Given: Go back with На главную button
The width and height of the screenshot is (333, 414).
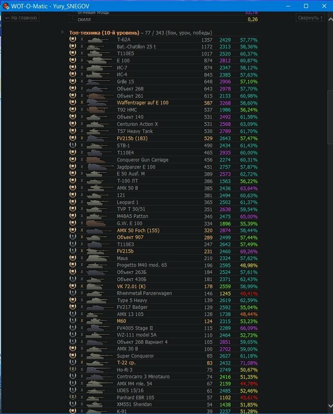Looking at the screenshot, I should tap(21, 18).
